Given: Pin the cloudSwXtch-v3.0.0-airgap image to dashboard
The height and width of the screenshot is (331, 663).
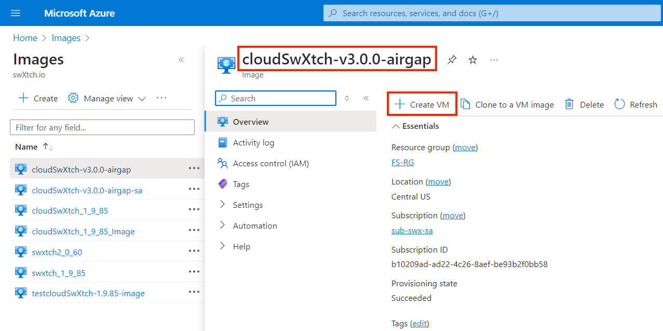Looking at the screenshot, I should pos(452,60).
